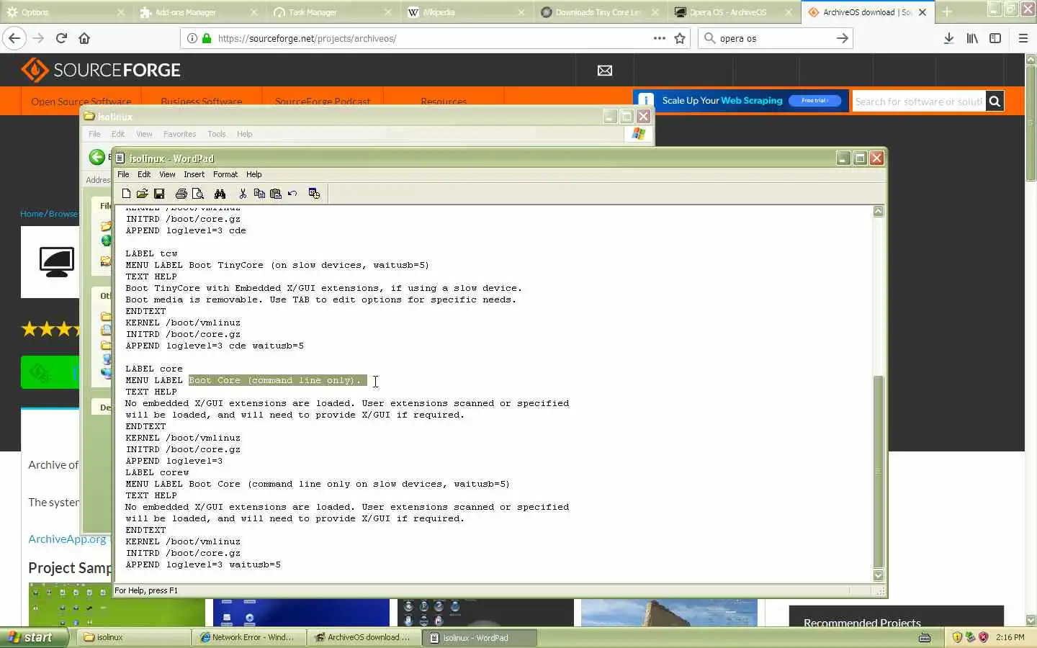Click WordPad scrollbar down arrow

pyautogui.click(x=878, y=575)
